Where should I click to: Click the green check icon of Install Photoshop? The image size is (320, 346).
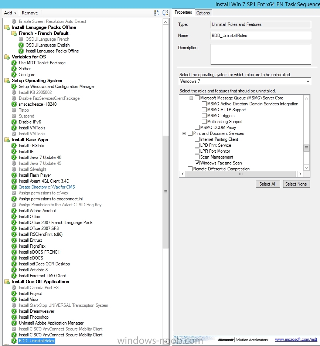click(x=14, y=317)
